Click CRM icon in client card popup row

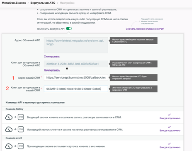[x=21, y=146]
